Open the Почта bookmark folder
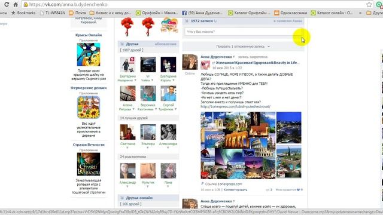 [x=77, y=13]
